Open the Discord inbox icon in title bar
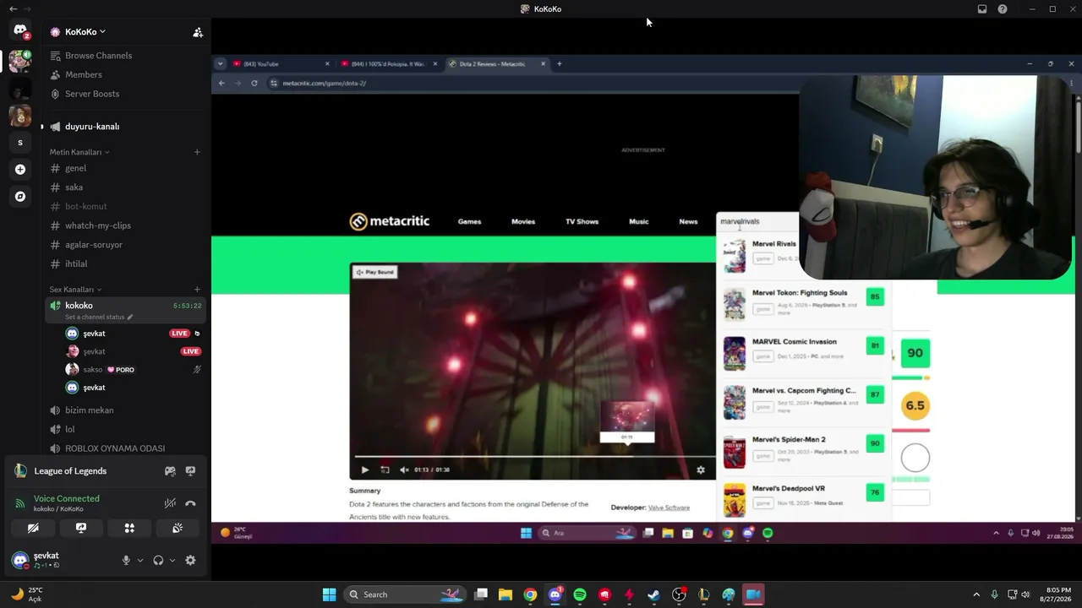 [x=982, y=9]
